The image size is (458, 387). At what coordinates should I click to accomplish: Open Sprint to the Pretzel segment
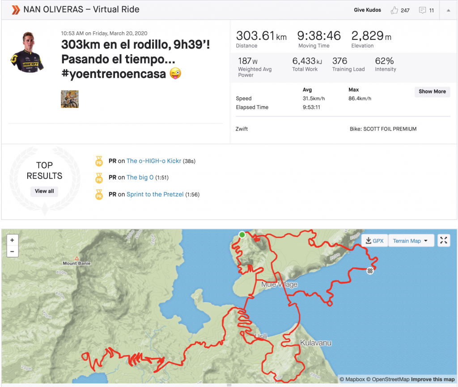point(155,194)
